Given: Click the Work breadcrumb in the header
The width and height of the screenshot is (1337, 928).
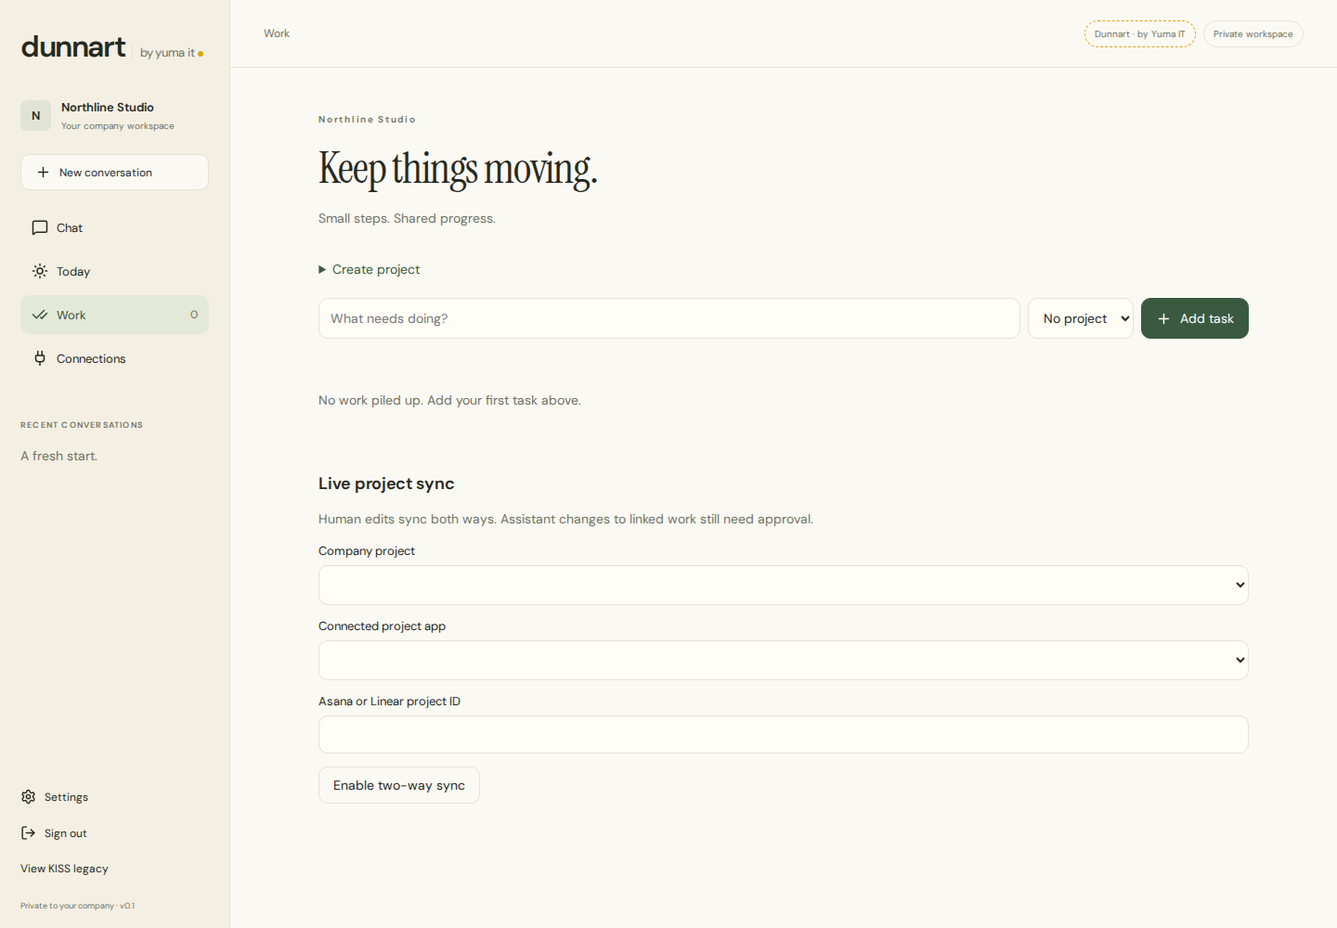Looking at the screenshot, I should [277, 33].
